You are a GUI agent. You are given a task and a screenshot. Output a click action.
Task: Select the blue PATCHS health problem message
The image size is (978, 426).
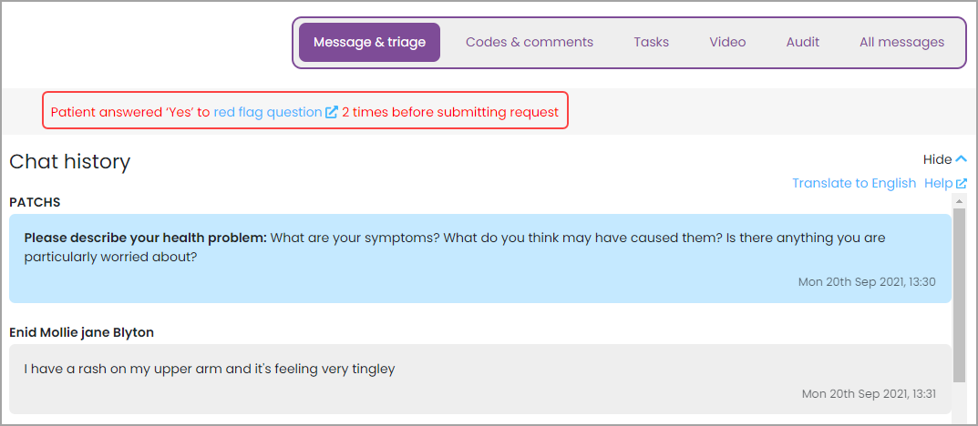click(480, 259)
